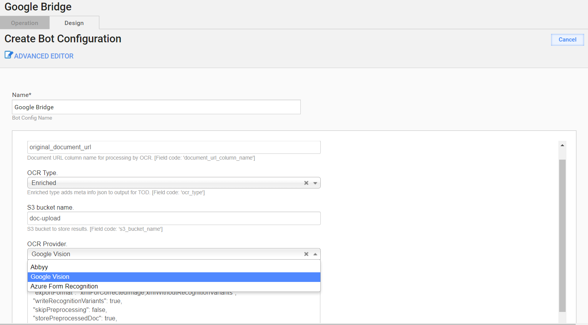Clear the OCR Type Enriched selection
Screen dimensions: 588x325
306,183
